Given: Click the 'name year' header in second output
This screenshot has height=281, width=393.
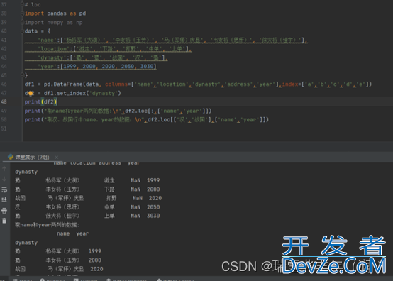Looking at the screenshot, I should point(72,233).
